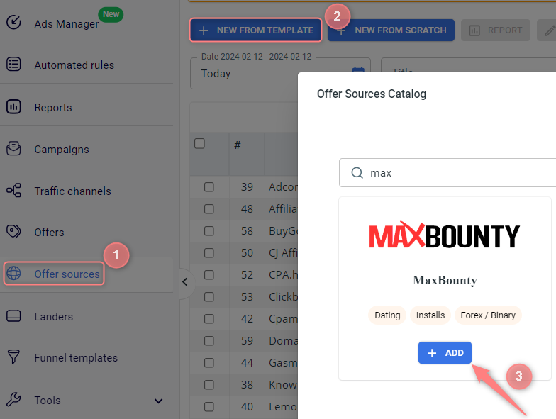Check the row 58 BuyG checkbox

click(x=208, y=231)
